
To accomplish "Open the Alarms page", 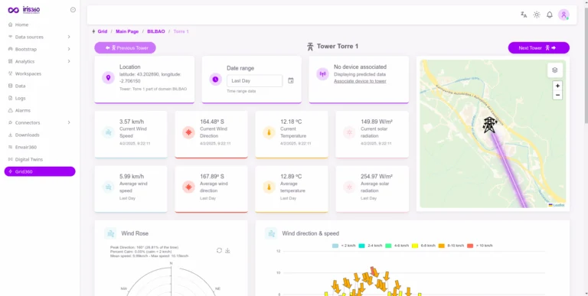I will [22, 111].
